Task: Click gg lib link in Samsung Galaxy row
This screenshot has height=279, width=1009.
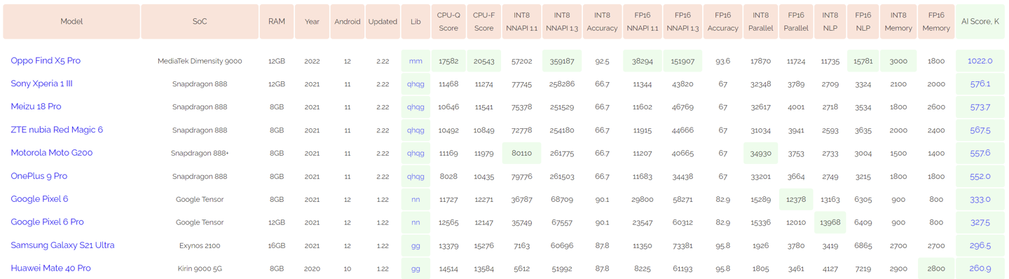Action: pos(416,246)
